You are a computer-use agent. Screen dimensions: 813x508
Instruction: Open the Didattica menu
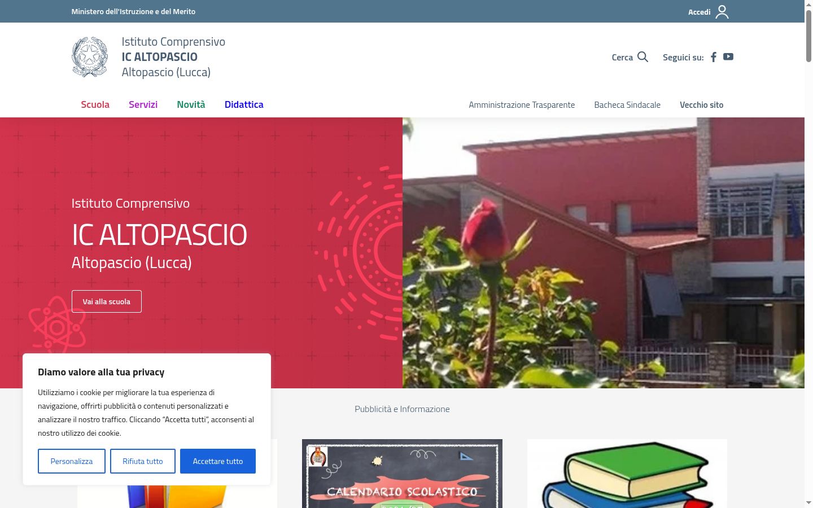point(244,104)
